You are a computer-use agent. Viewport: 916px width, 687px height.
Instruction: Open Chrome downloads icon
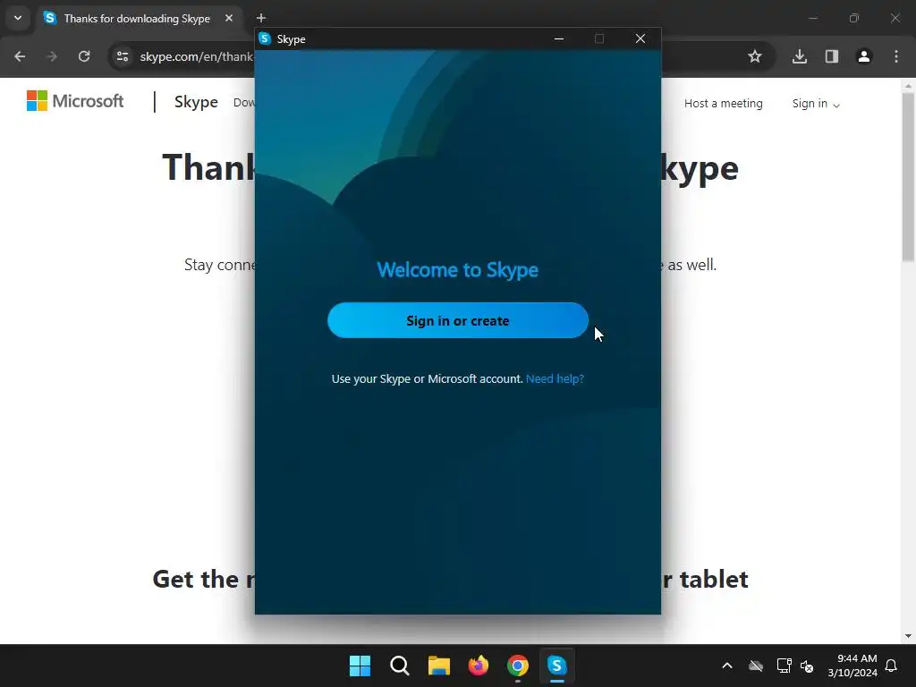pos(800,56)
